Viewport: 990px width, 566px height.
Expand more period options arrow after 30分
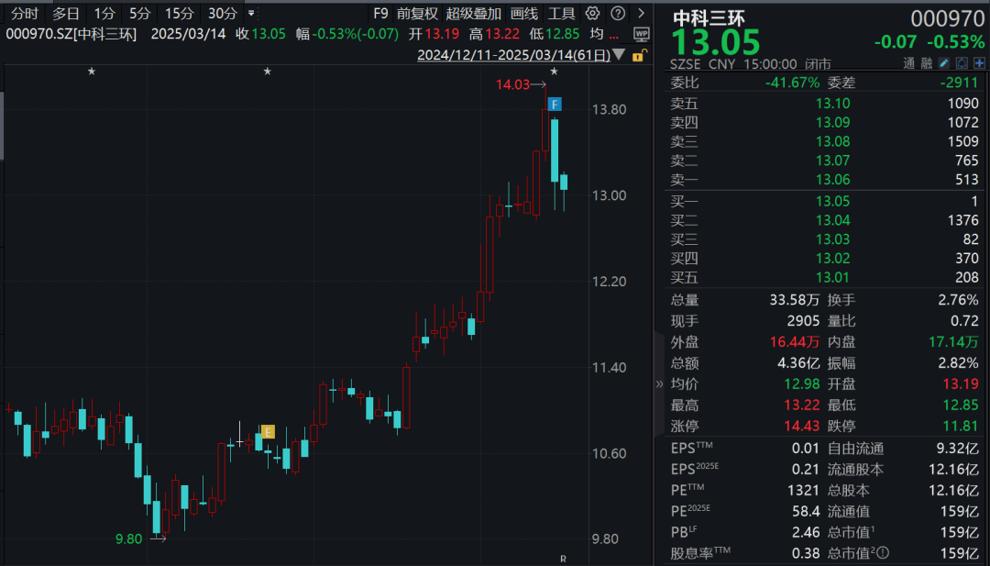(251, 13)
